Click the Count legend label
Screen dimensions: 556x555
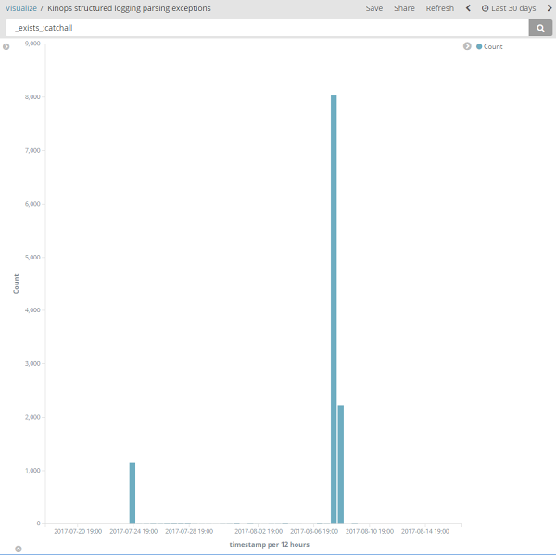point(493,46)
